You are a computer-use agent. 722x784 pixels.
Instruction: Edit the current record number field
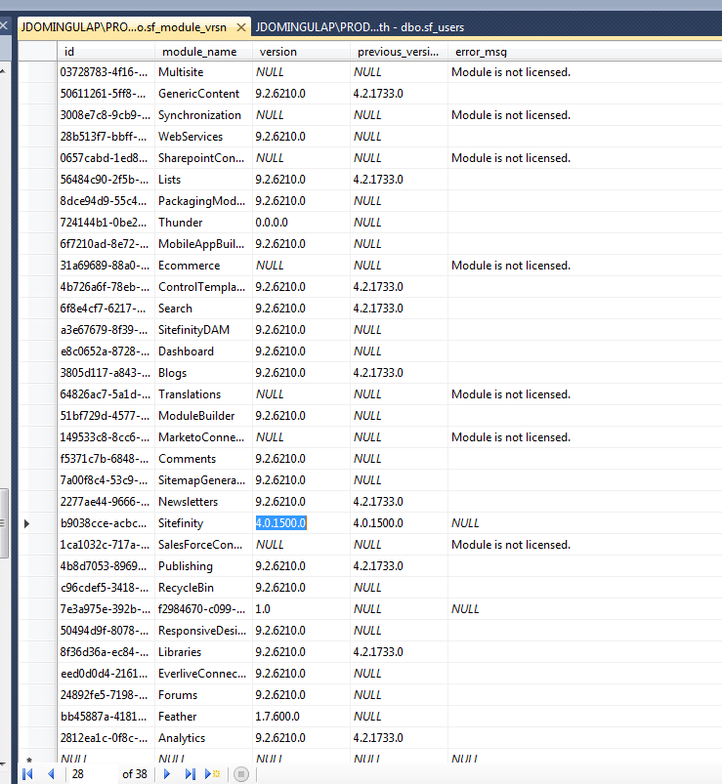click(93, 774)
